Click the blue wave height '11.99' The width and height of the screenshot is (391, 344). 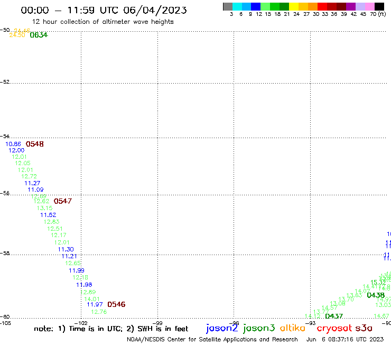pyautogui.click(x=77, y=270)
